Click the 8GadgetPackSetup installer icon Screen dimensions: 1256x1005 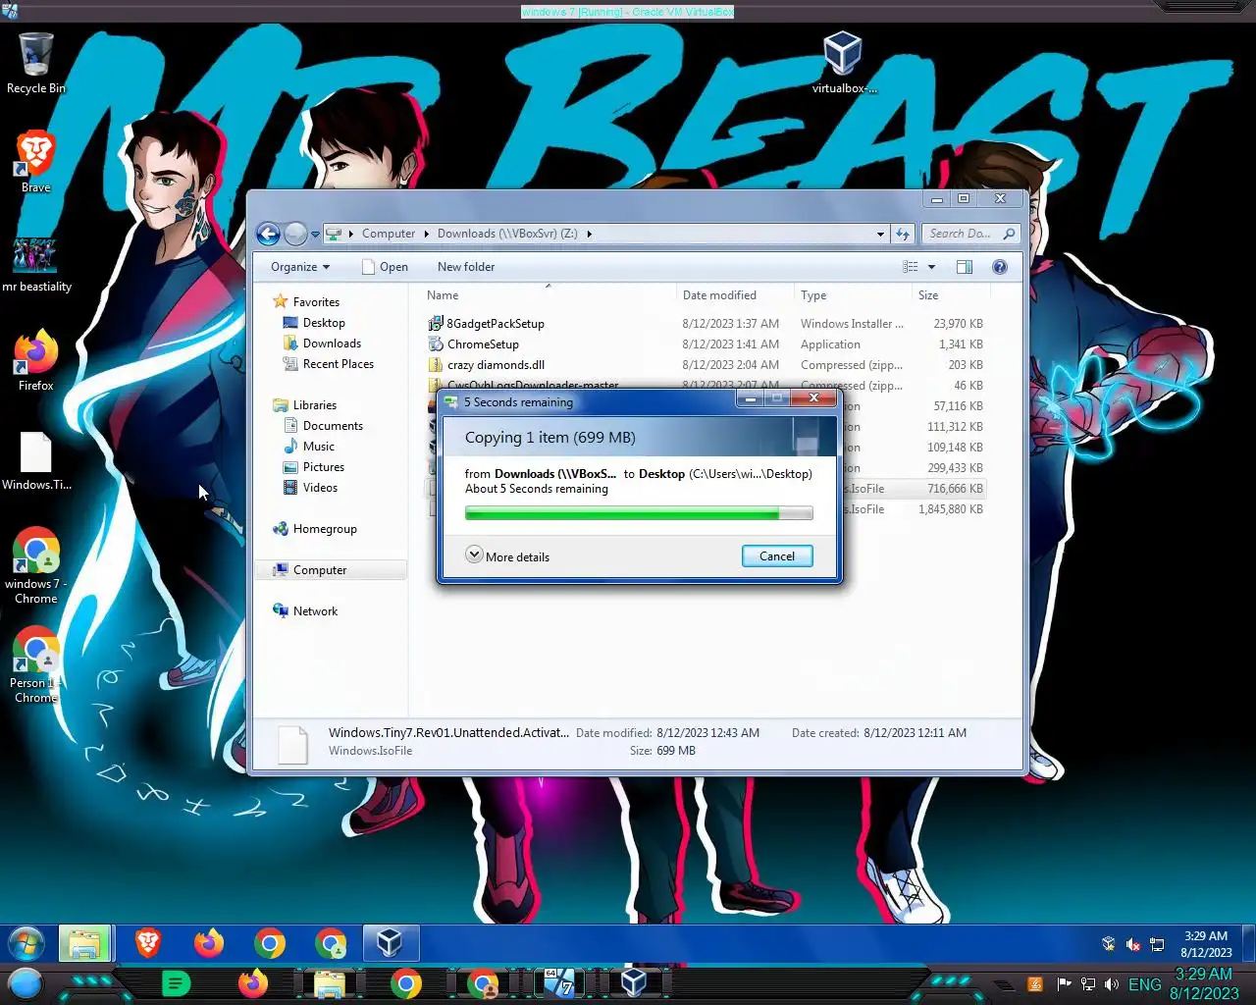(436, 323)
